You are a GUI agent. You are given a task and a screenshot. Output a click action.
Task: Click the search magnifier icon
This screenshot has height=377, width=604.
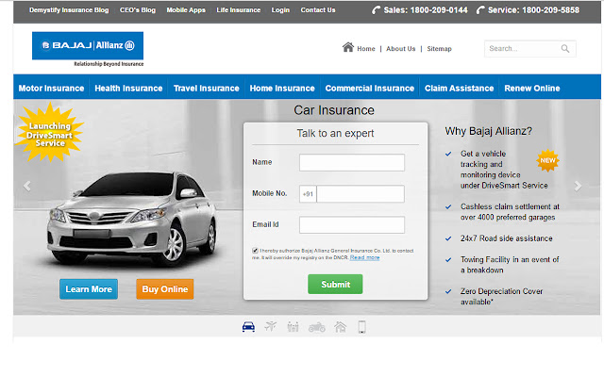[565, 48]
